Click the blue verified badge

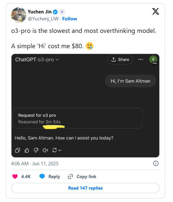pos(55,12)
